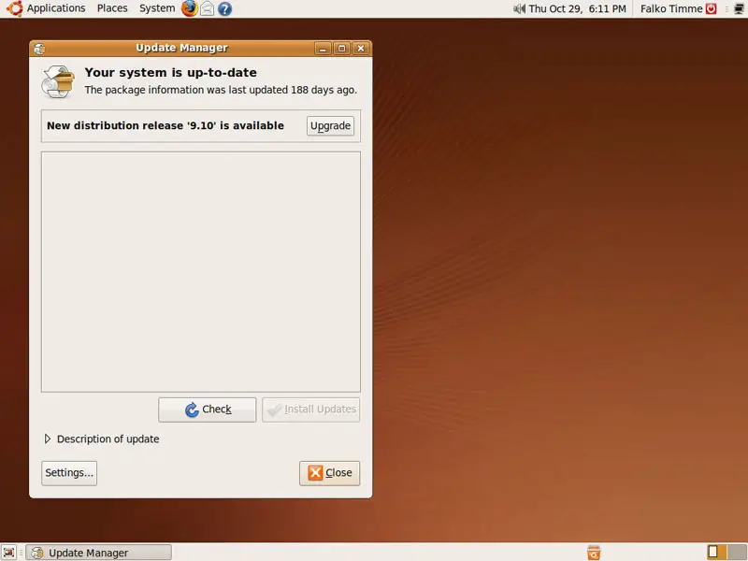The width and height of the screenshot is (748, 561).
Task: Click 'New distribution release '9.10' is available' text
Action: point(165,125)
